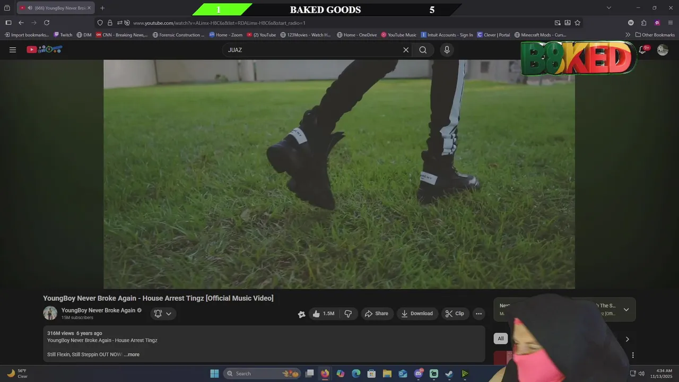Reload the current page
Viewport: 679px width, 382px height.
[47, 23]
